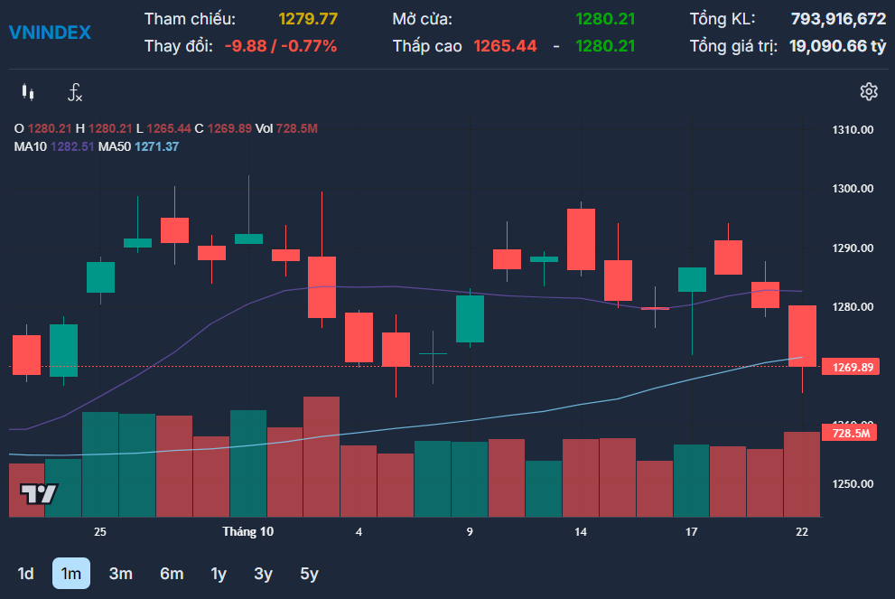The width and height of the screenshot is (895, 599).
Task: Click the 1310.00 price axis label
Action: tap(853, 129)
